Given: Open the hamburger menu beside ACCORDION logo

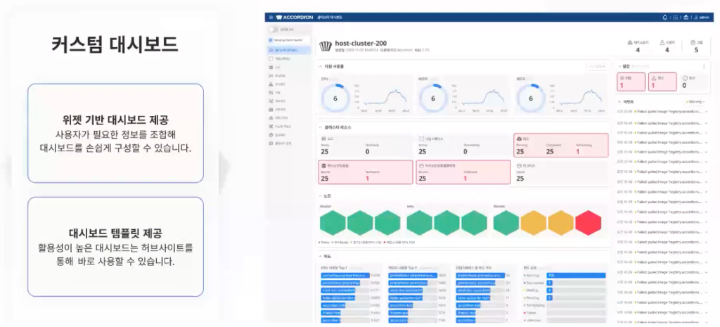Looking at the screenshot, I should coord(271,18).
